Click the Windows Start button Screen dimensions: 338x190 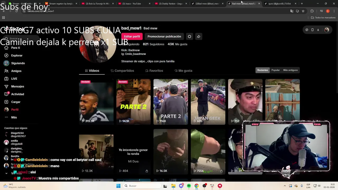pos(118,186)
